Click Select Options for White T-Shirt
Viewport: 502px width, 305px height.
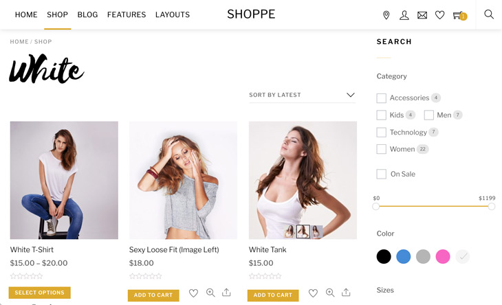click(39, 293)
